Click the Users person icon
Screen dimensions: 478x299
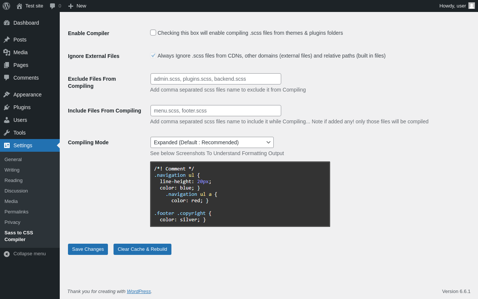pyautogui.click(x=7, y=120)
